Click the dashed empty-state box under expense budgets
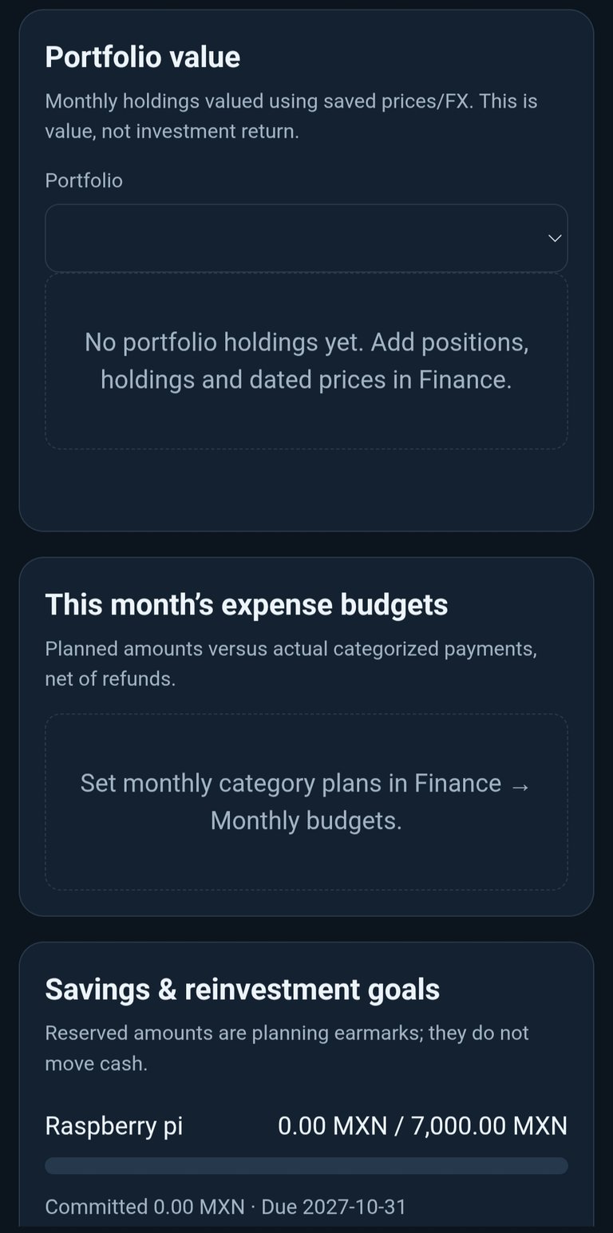This screenshot has width=613, height=1233. tap(306, 802)
